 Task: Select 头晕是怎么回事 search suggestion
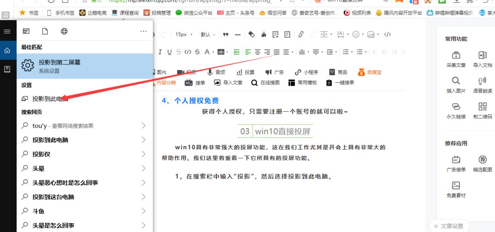pos(85,226)
